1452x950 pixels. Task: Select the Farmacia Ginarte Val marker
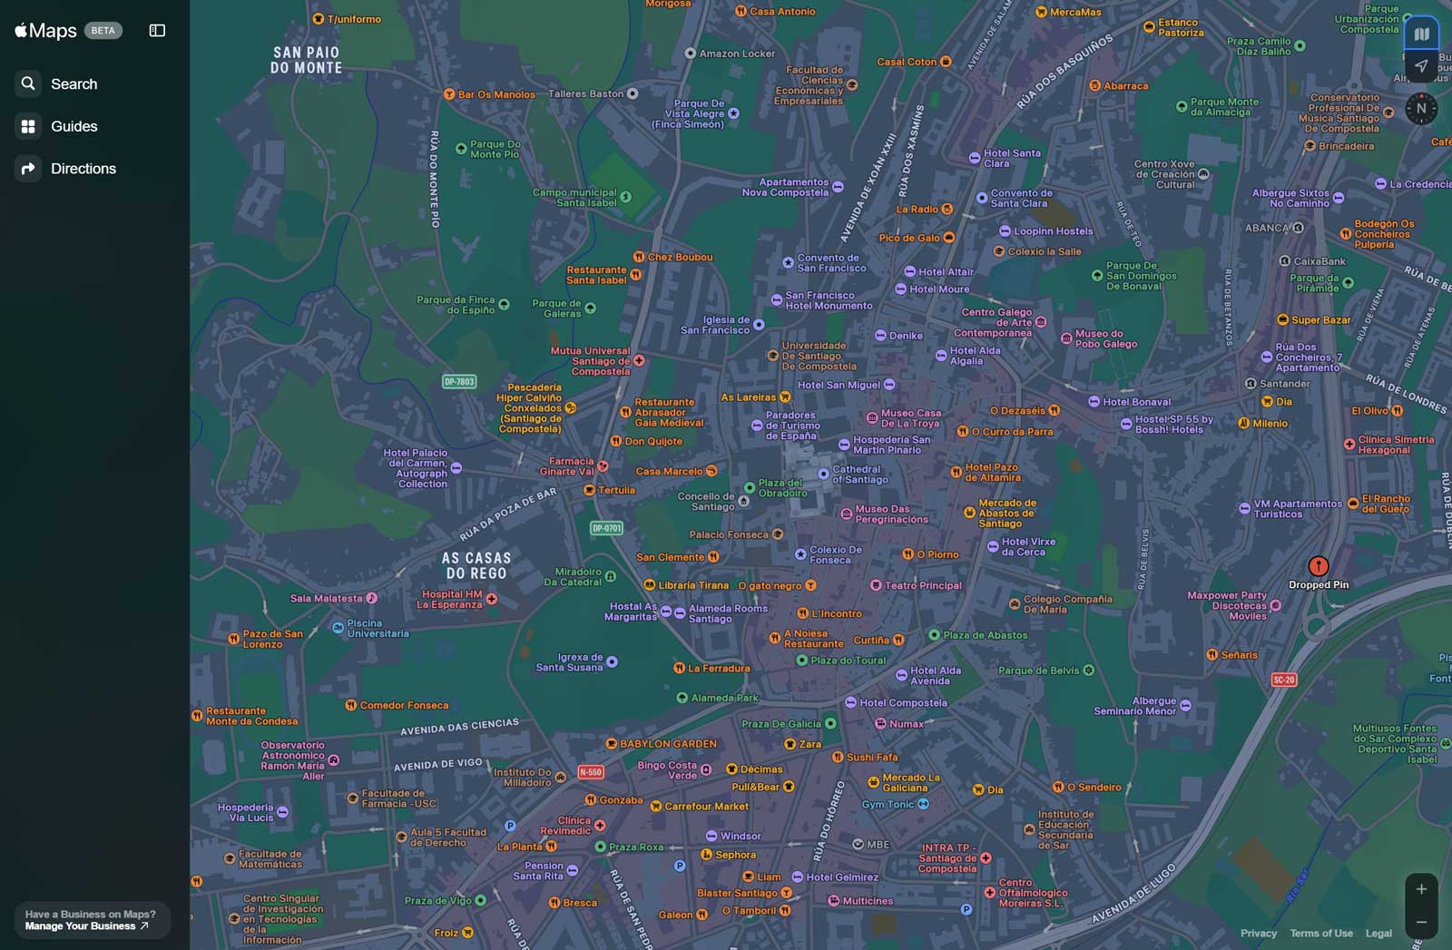click(x=603, y=466)
